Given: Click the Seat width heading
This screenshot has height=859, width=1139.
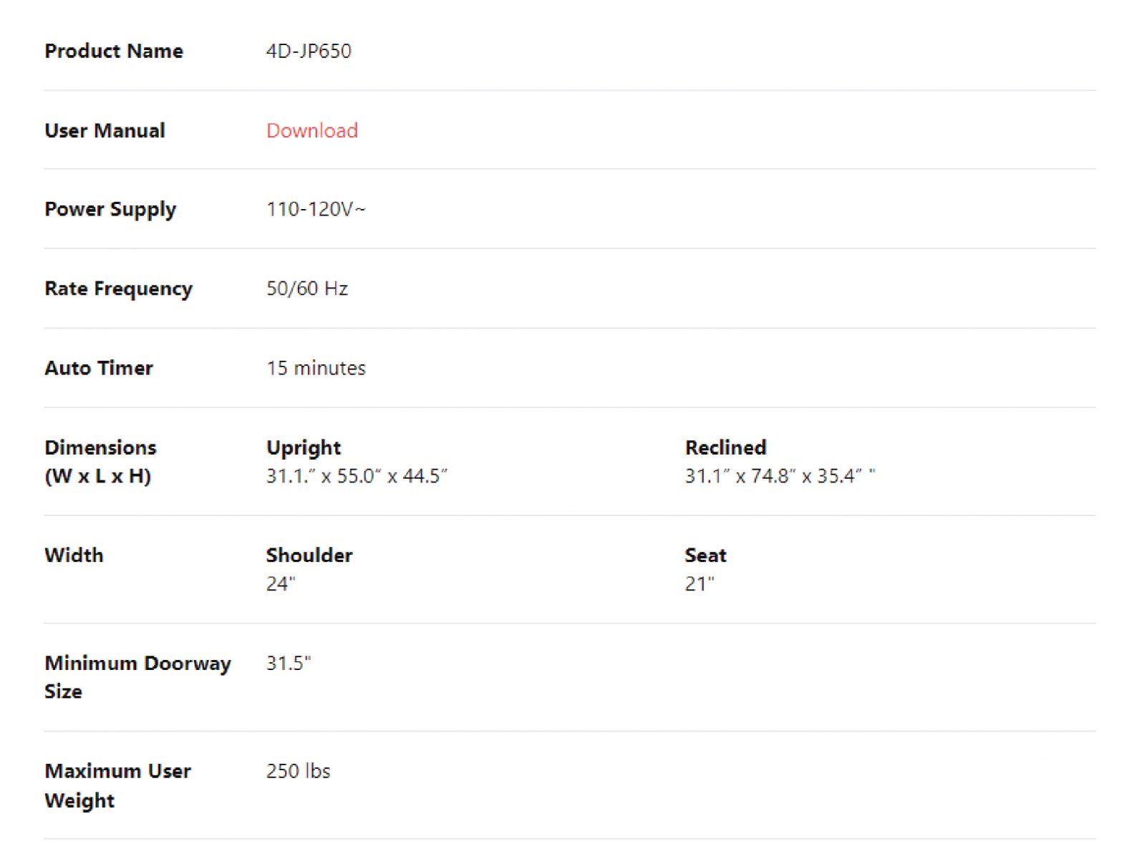Looking at the screenshot, I should (705, 555).
